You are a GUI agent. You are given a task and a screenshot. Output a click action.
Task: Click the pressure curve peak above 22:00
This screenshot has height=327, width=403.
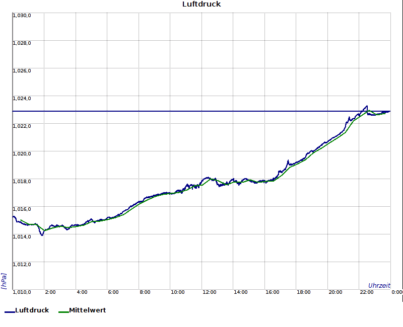366,106
